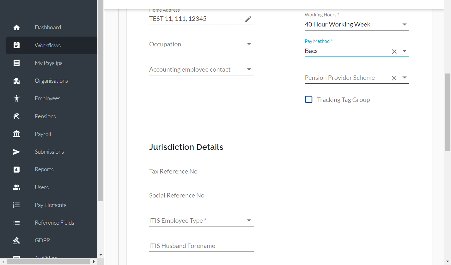The image size is (451, 265).
Task: Go to Dashboard menu item
Action: click(x=52, y=27)
